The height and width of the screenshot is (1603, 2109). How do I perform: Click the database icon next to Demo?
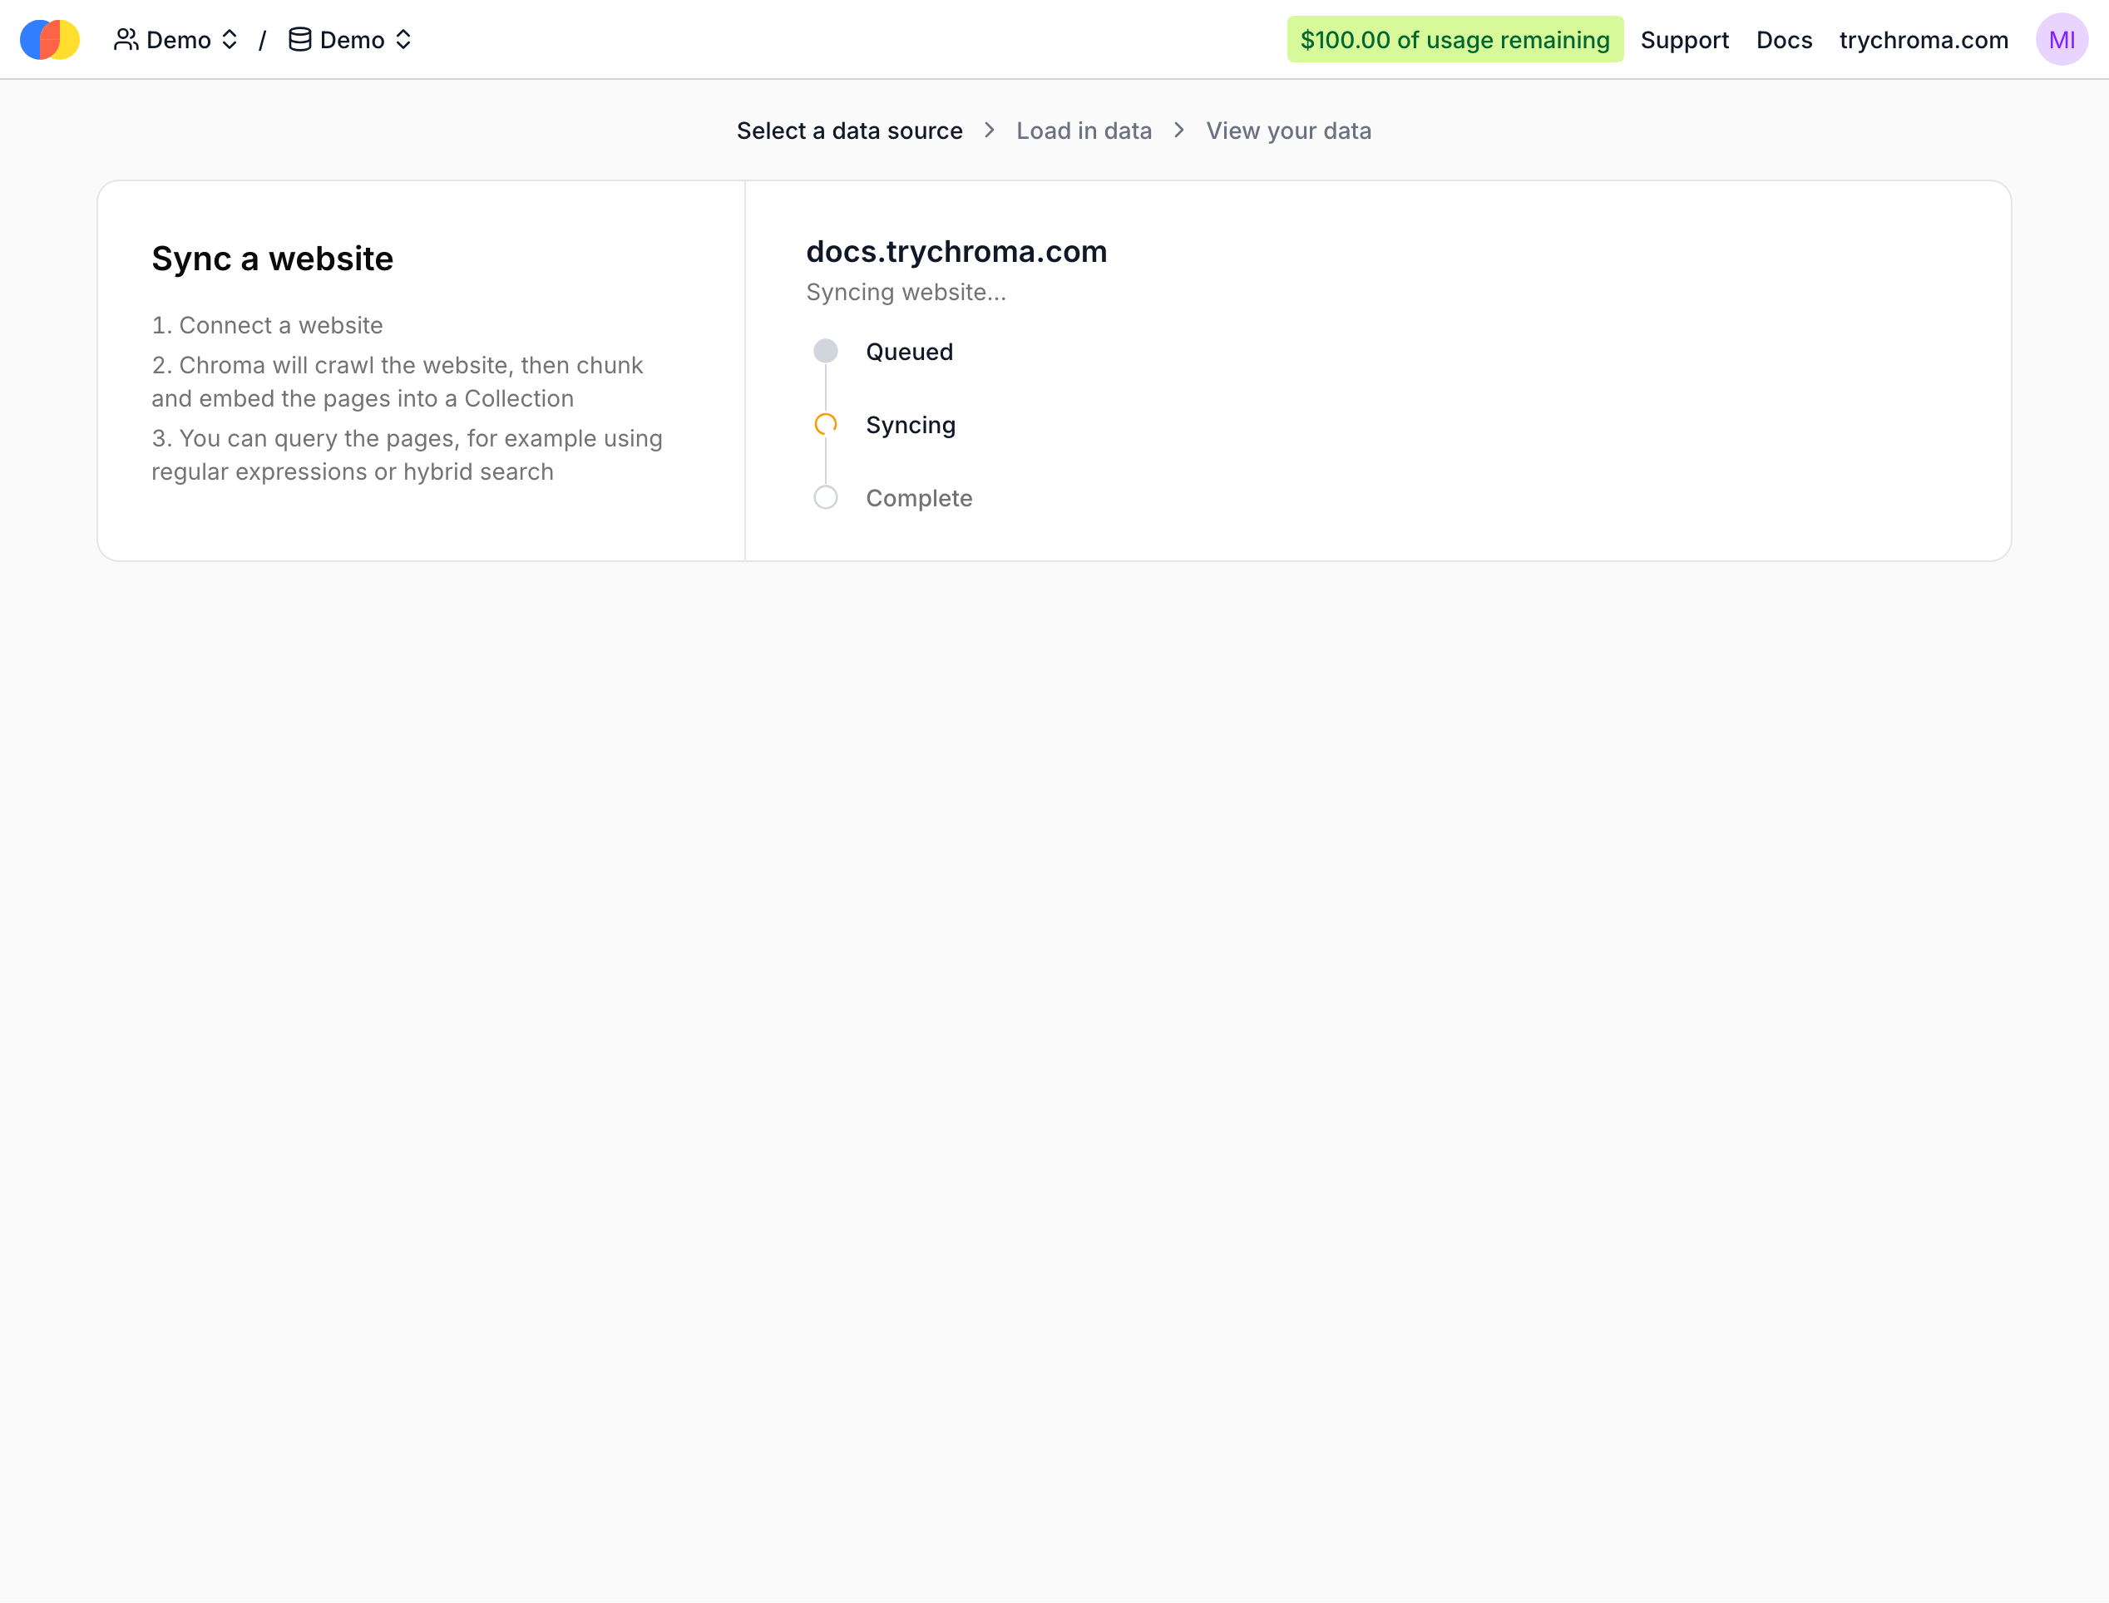tap(299, 39)
